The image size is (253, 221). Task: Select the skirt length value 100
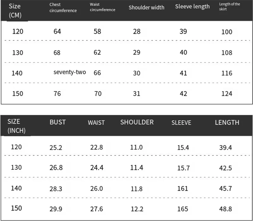coord(227,32)
